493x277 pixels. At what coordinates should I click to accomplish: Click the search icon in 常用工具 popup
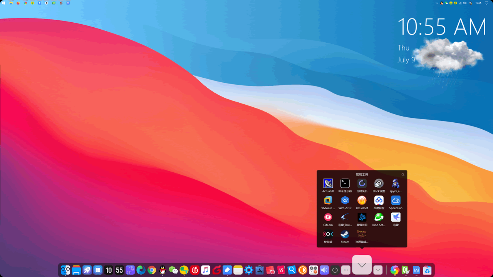[x=403, y=175]
